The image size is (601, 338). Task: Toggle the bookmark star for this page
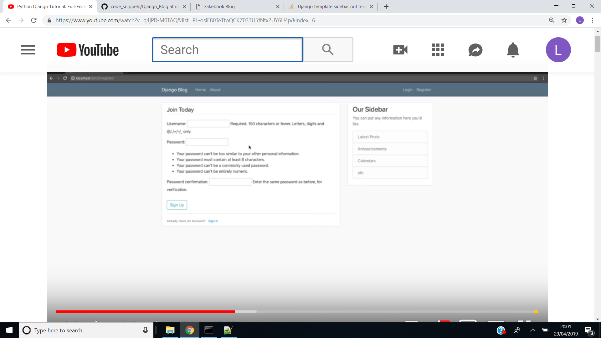(x=564, y=20)
